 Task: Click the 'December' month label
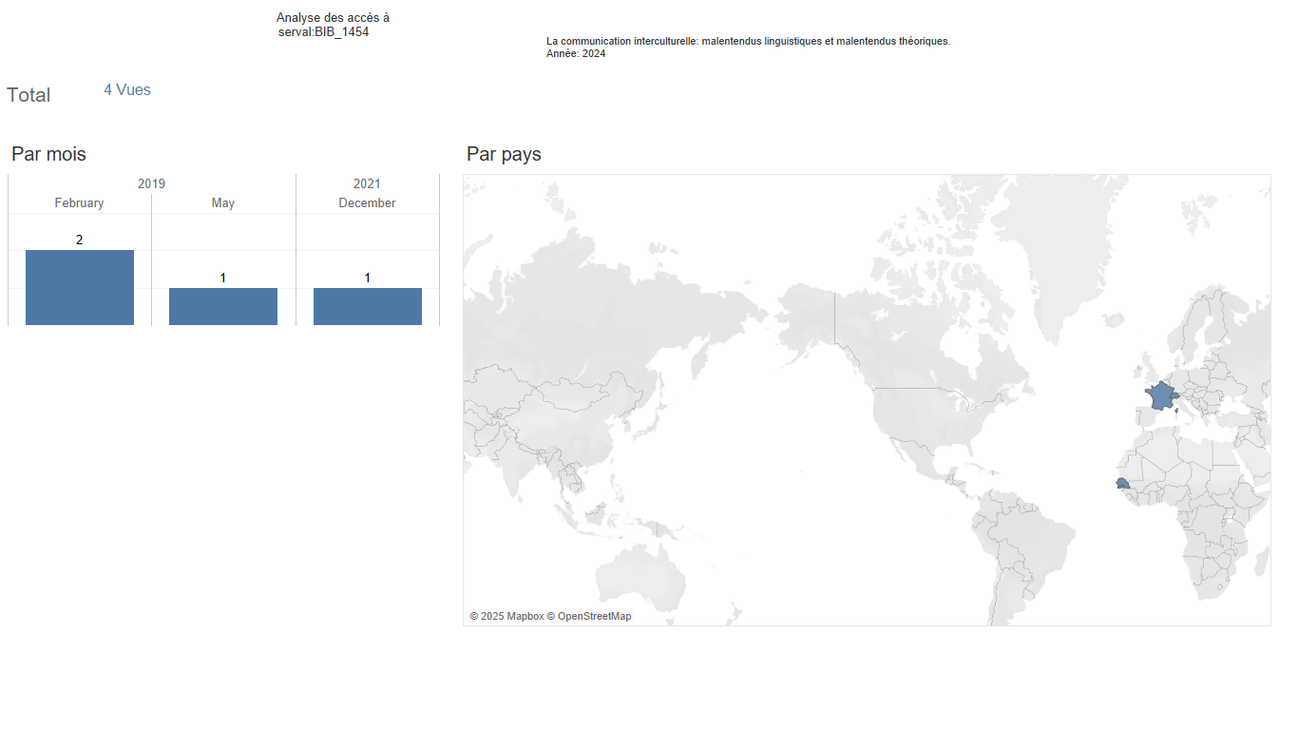pos(367,202)
